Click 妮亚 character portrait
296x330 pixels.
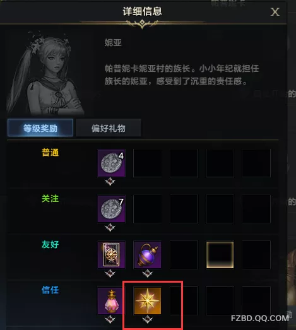(45, 73)
